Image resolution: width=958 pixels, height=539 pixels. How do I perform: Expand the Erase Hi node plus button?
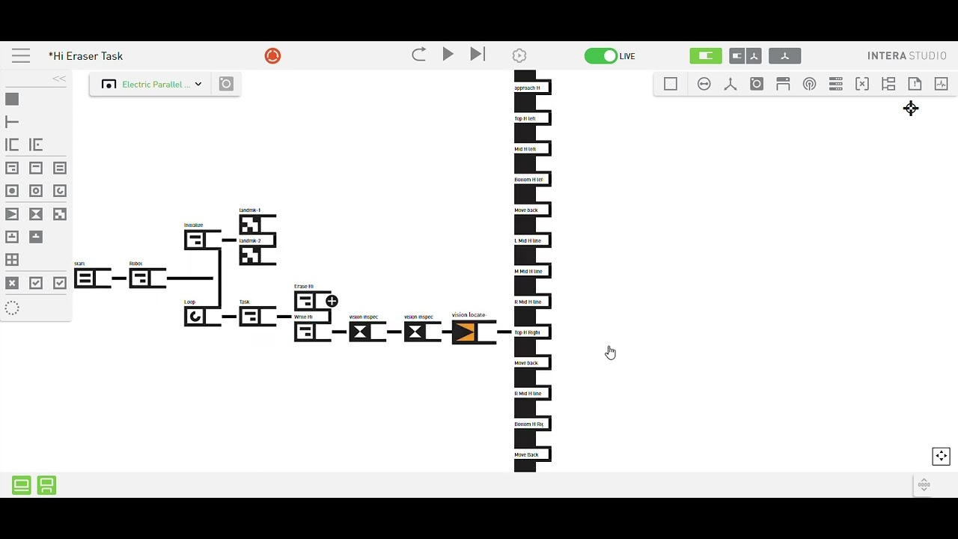(332, 301)
